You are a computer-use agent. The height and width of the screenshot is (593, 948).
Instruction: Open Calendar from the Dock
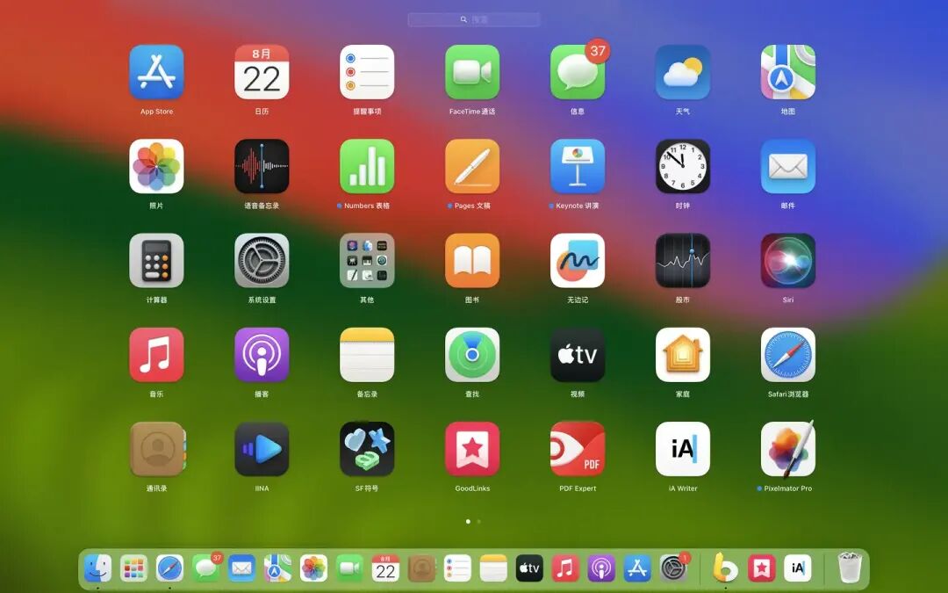pyautogui.click(x=385, y=568)
